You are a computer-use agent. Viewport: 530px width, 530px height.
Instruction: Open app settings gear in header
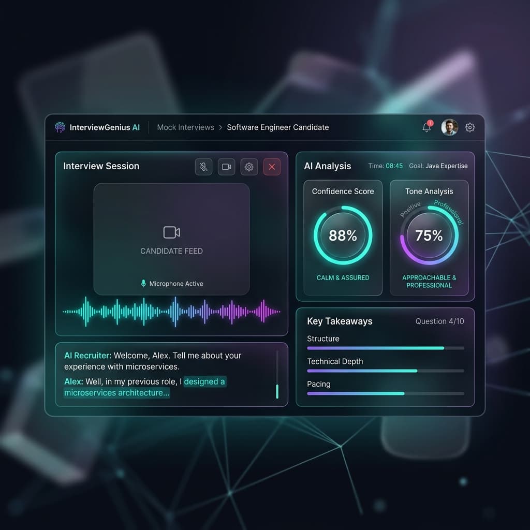470,127
